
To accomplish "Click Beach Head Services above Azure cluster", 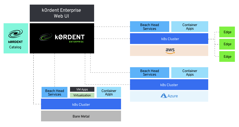I will pos(150,73).
